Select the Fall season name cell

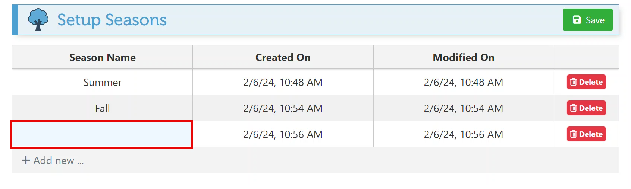(102, 108)
